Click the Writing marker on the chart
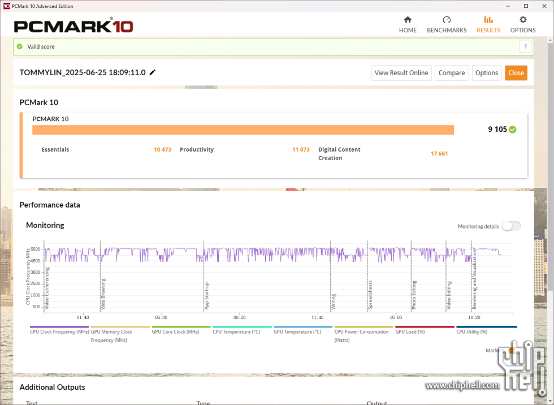The width and height of the screenshot is (554, 405). point(334,301)
